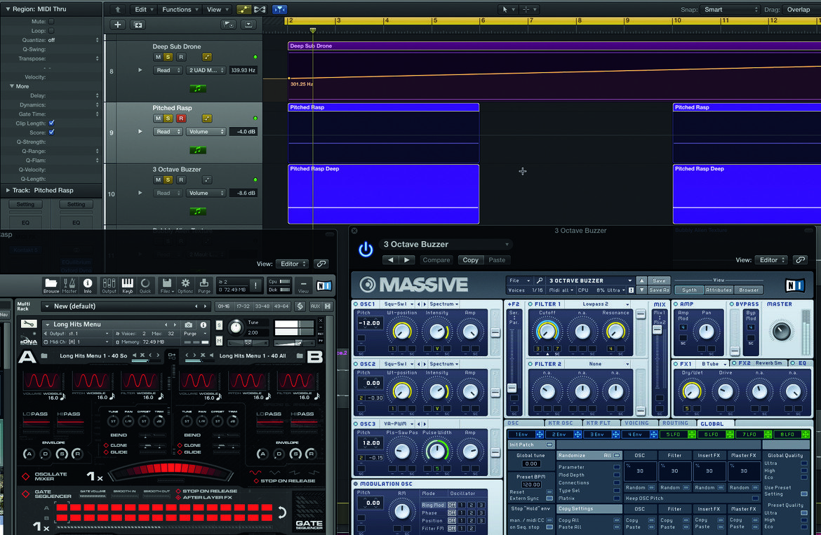
Task: Open the Drag Overlap dropdown
Action: 801,9
